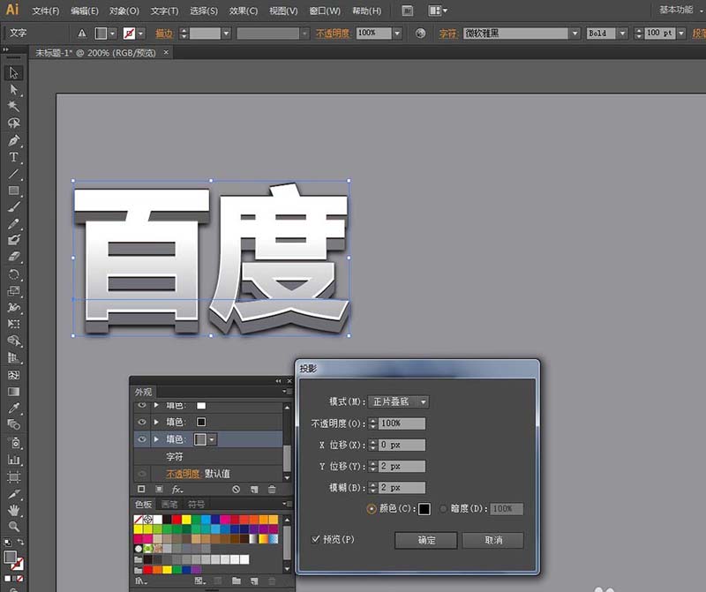Viewport: 706px width, 592px height.
Task: Select the Direct Selection tool
Action: [13, 90]
